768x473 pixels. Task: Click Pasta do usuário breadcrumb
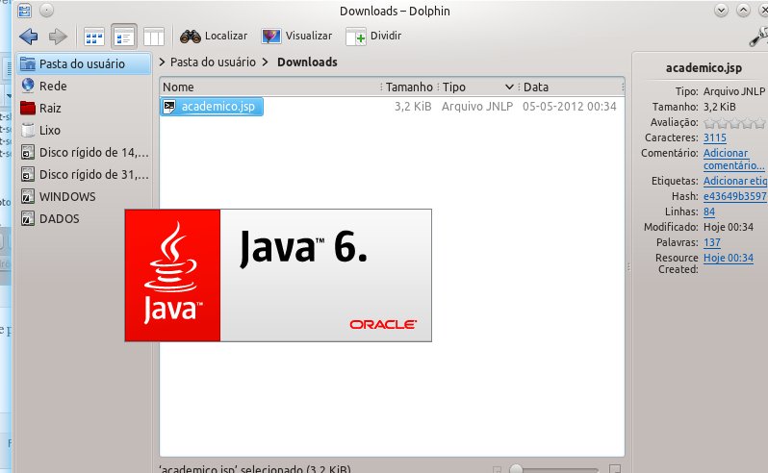coord(213,62)
